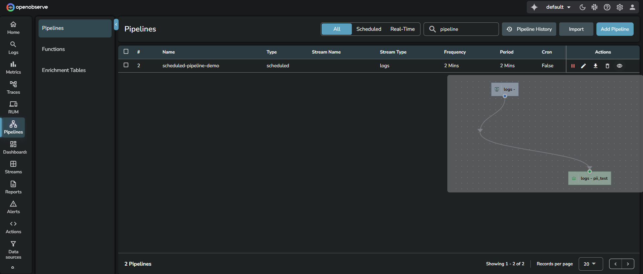Click the search magnifier icon in the search box
This screenshot has height=274, width=643.
click(433, 29)
